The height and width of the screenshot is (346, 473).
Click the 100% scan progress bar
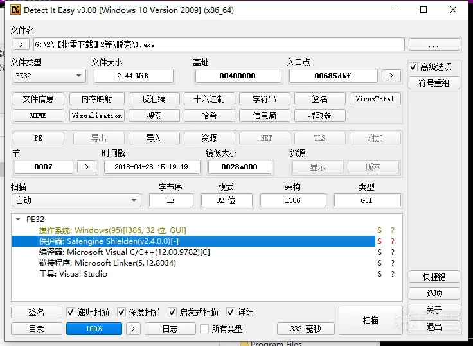coord(94,329)
